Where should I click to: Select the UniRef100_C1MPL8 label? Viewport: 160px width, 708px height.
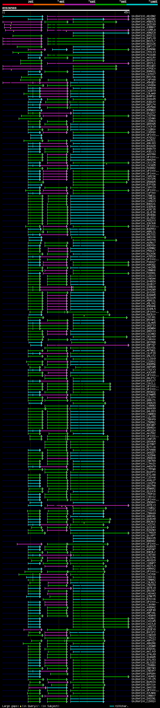point(143,30)
